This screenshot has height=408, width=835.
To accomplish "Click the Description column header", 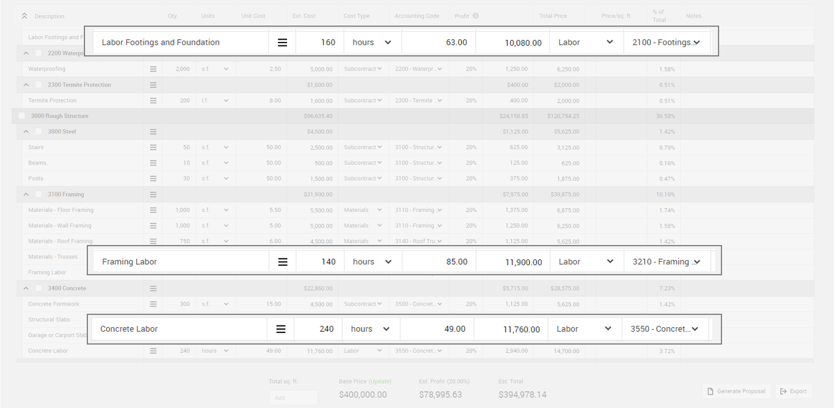I will (x=49, y=16).
